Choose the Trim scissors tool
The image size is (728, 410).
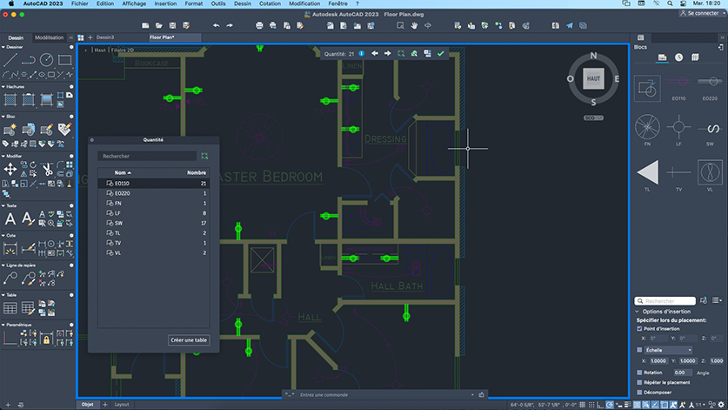46,169
